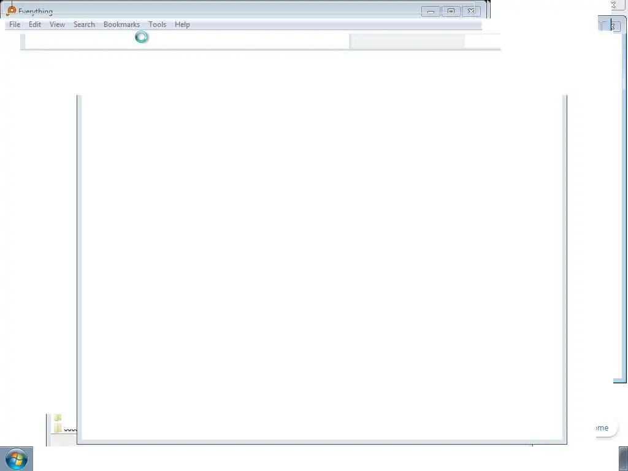This screenshot has height=471, width=628.
Task: Open the Search menu
Action: [84, 25]
